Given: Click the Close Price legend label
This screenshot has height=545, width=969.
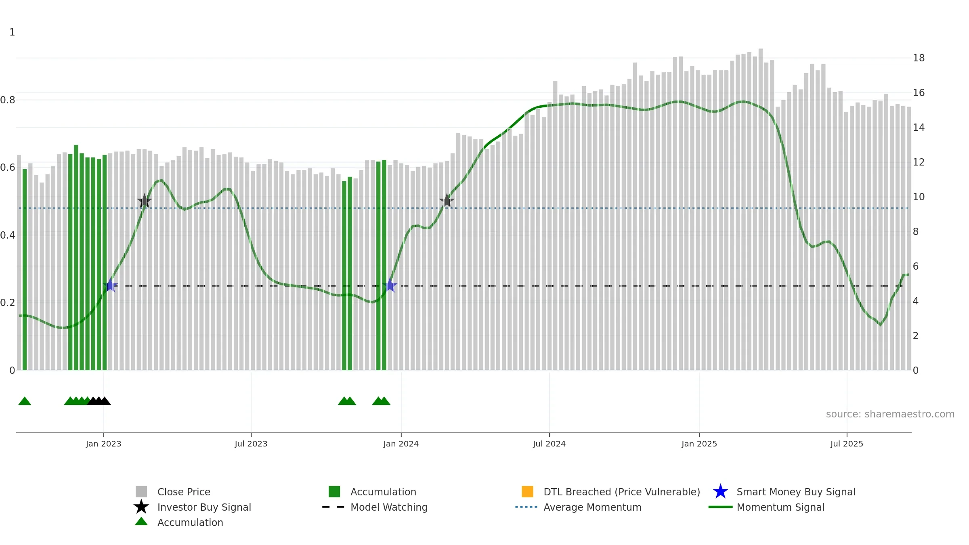Looking at the screenshot, I should click(x=184, y=492).
